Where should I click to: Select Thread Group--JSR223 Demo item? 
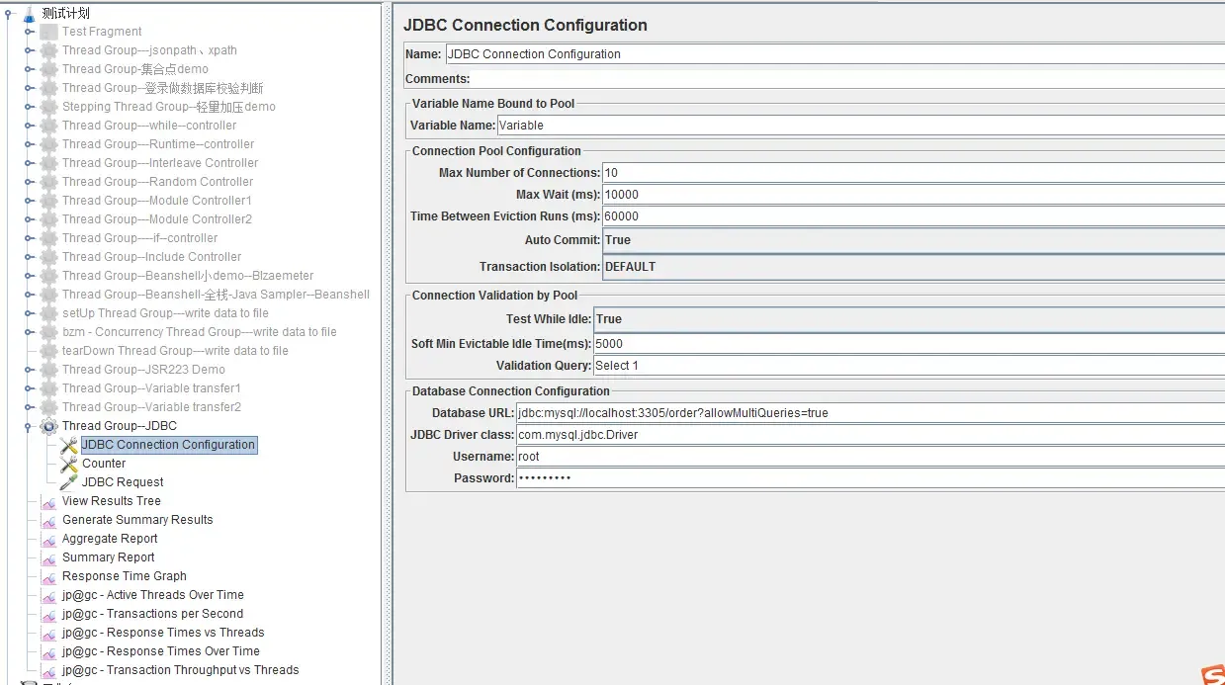[143, 370]
